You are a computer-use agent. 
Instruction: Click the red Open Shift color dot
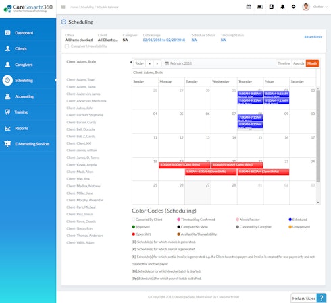pos(133,234)
